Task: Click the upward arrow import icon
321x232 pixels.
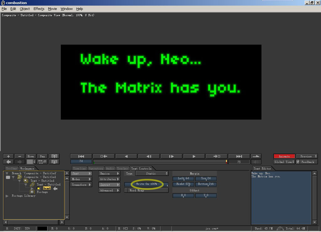Action: pos(54,156)
